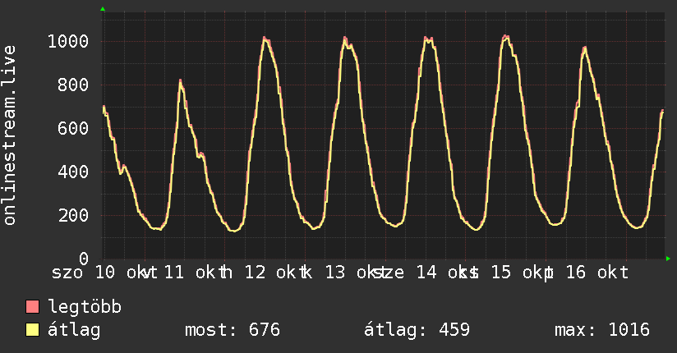Click the 0 y-axis label
The height and width of the screenshot is (353, 677).
(84, 259)
